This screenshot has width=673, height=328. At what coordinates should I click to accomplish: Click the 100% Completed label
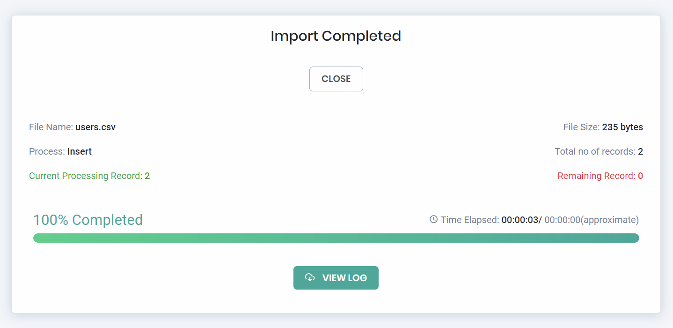click(x=88, y=220)
